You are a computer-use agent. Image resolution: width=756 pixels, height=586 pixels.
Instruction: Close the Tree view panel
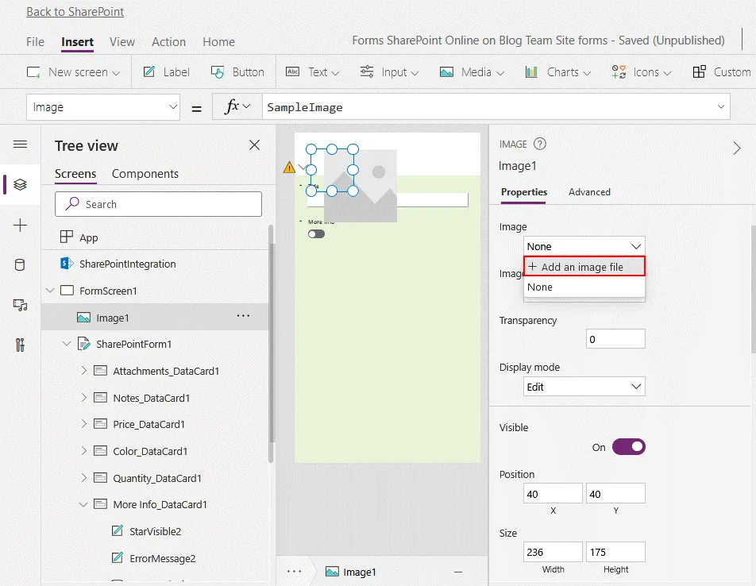click(254, 145)
